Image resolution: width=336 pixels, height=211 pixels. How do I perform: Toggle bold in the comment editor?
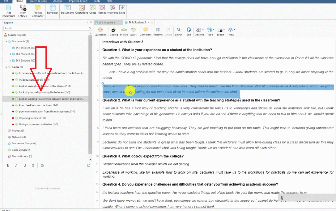(x=8, y=166)
